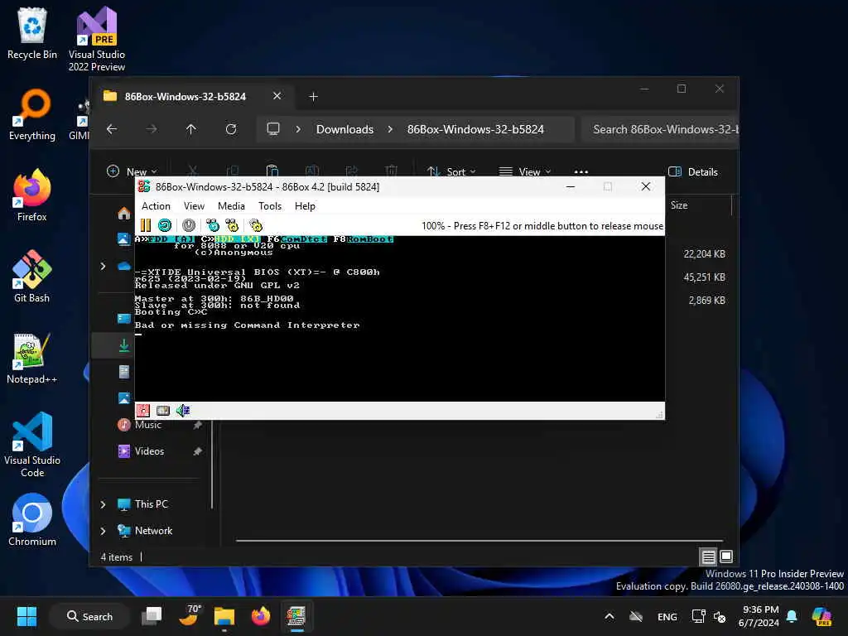Focus the Search 86Box-Windows-32 box
The width and height of the screenshot is (848, 636).
point(660,129)
